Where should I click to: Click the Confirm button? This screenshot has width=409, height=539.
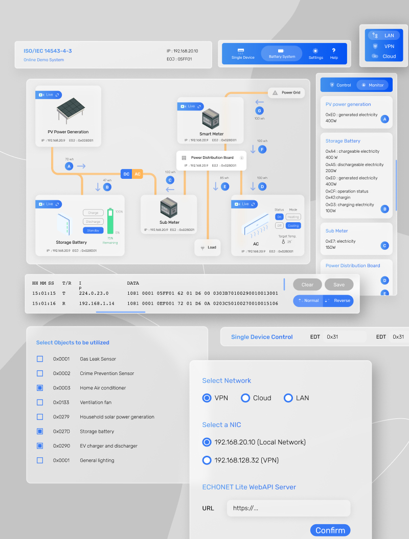(330, 530)
